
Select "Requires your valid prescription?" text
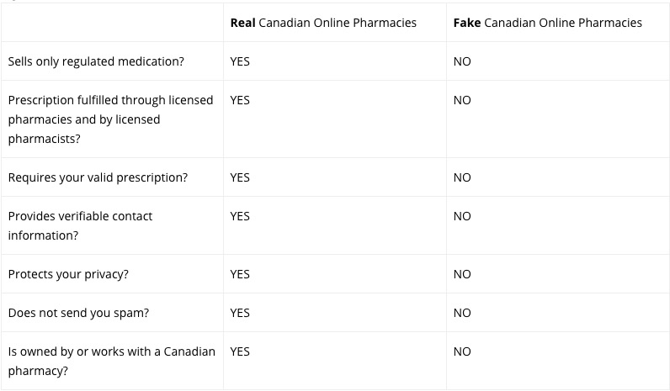[98, 177]
